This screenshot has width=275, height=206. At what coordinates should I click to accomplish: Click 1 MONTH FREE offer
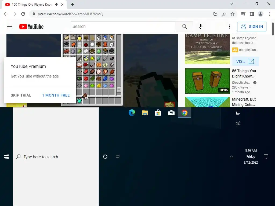(56, 95)
